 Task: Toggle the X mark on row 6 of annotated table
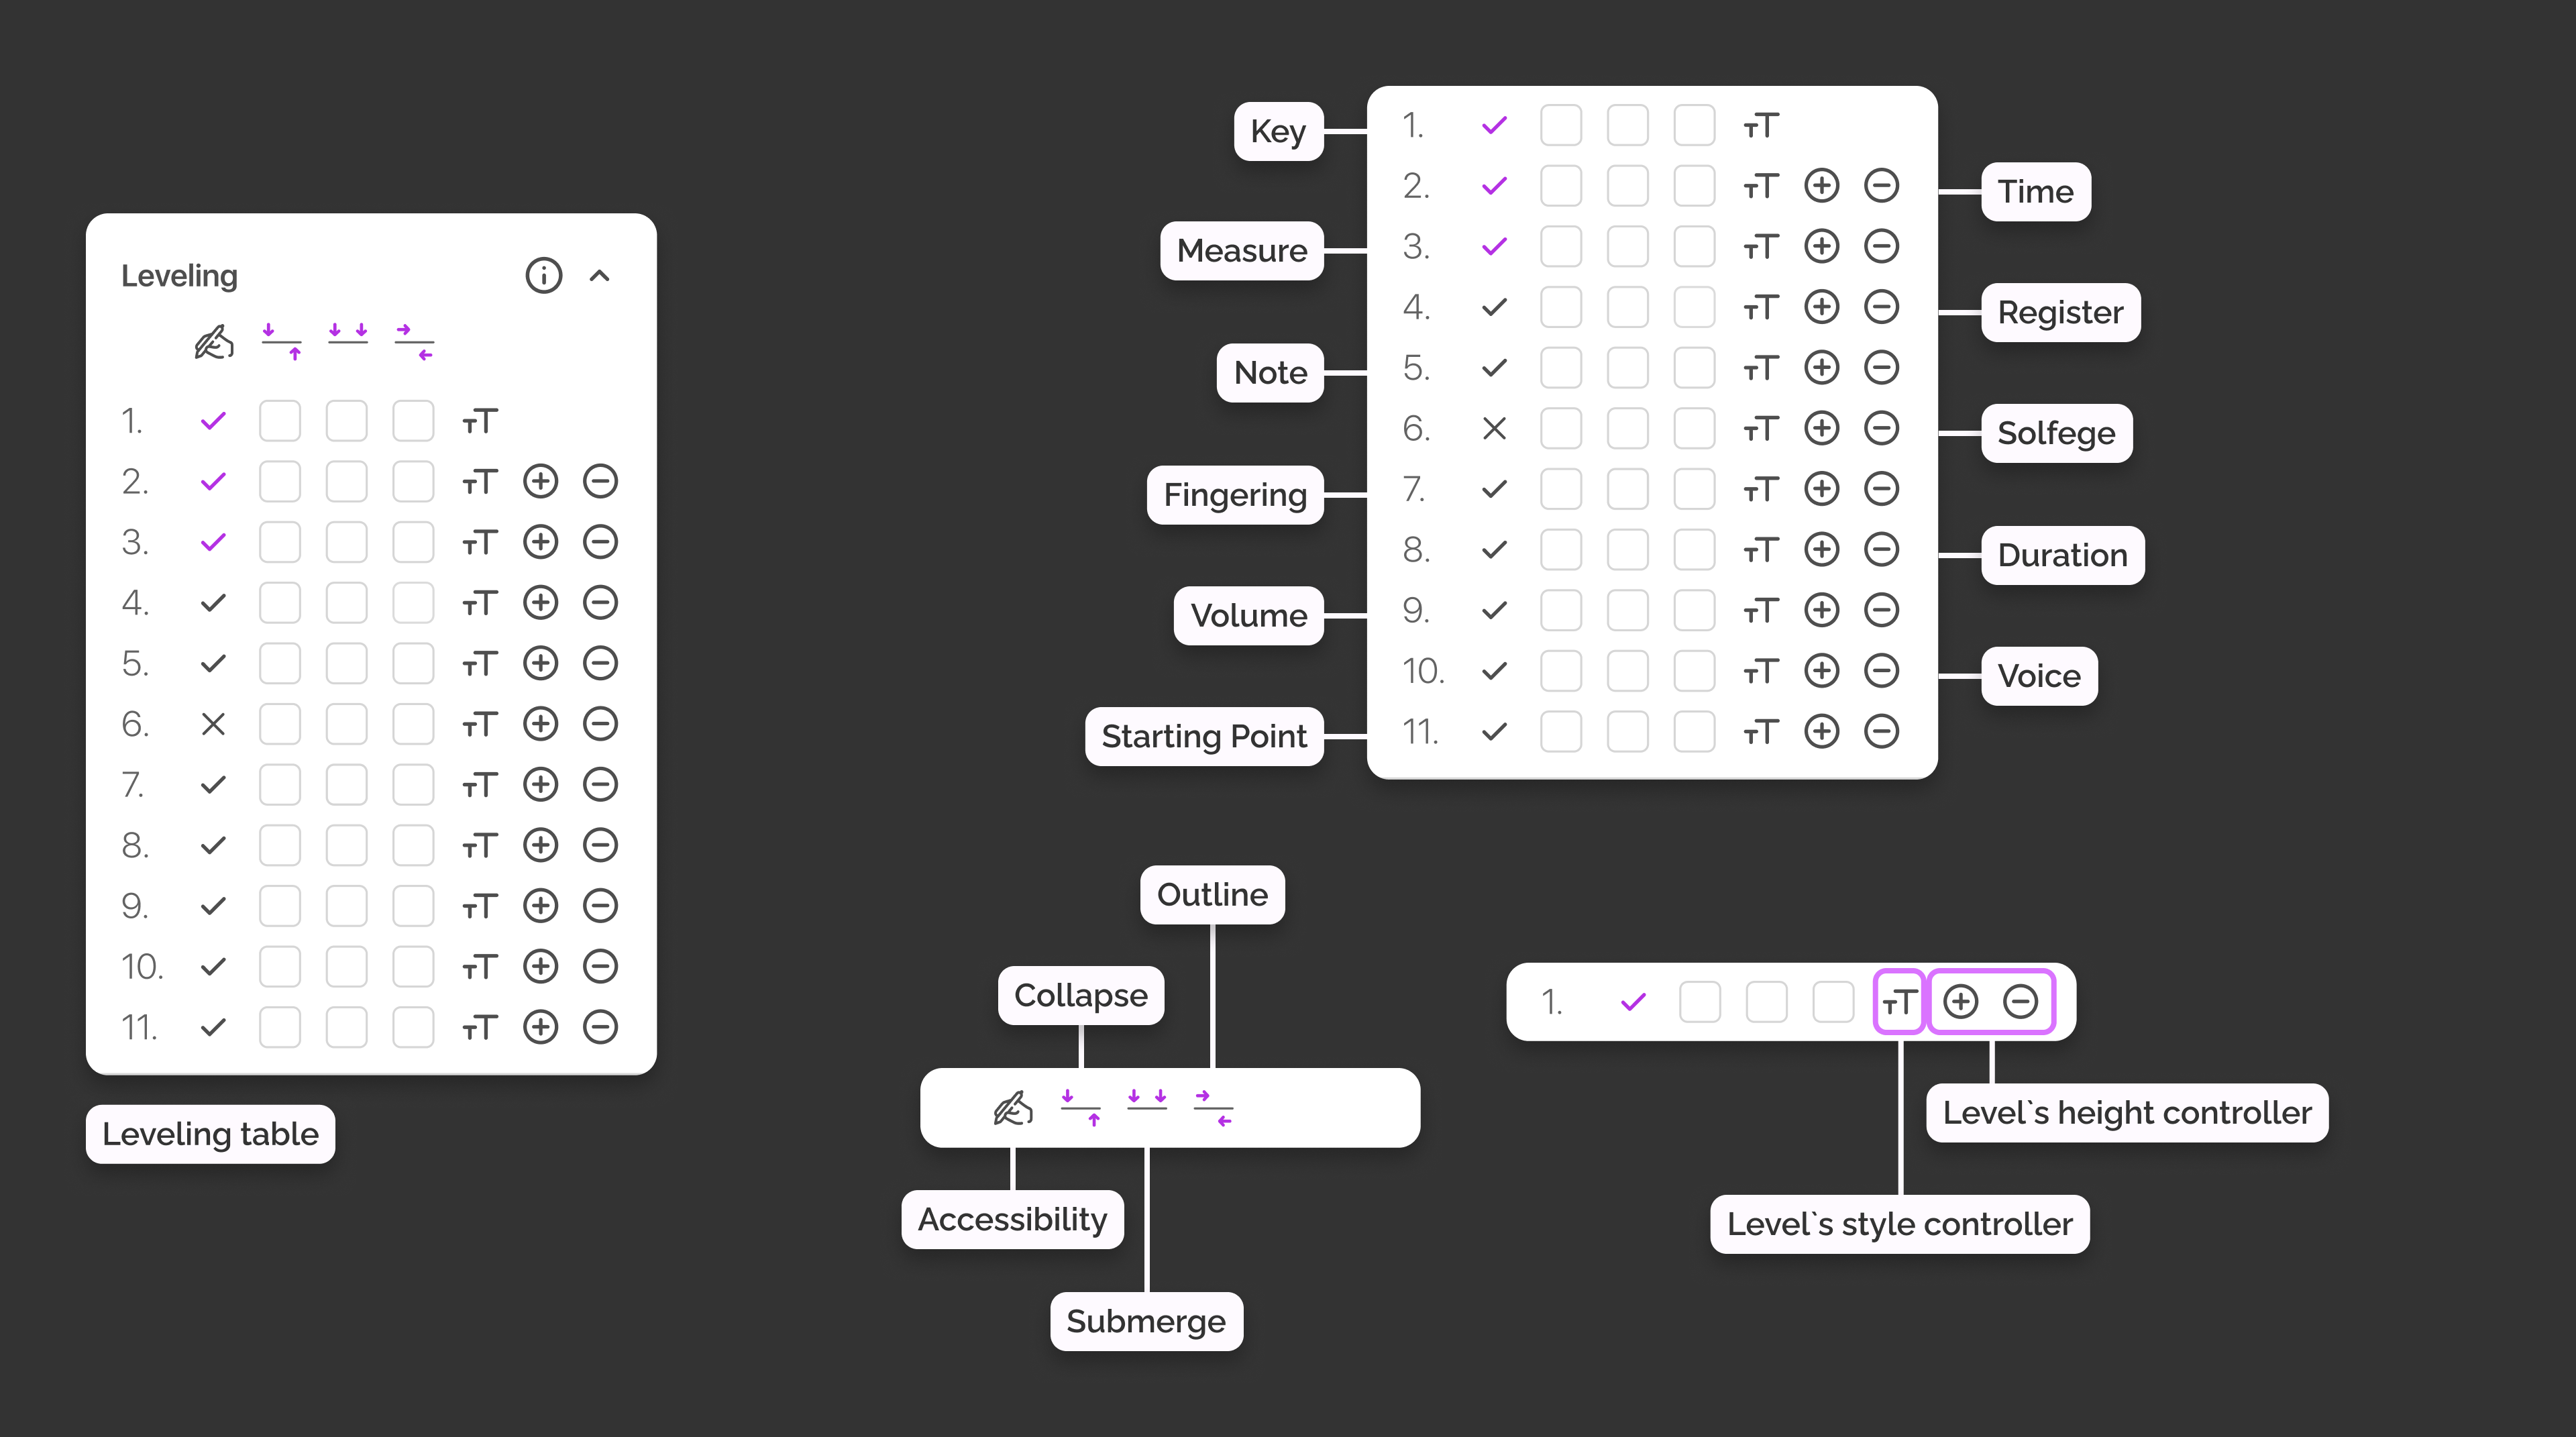(1494, 429)
